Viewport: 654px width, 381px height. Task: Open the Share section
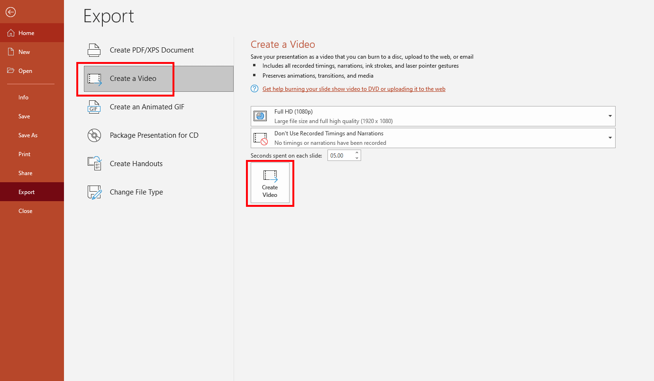click(x=25, y=173)
